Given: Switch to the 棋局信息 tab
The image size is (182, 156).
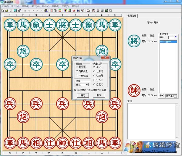Looking at the screenshot, I should coord(132,16).
